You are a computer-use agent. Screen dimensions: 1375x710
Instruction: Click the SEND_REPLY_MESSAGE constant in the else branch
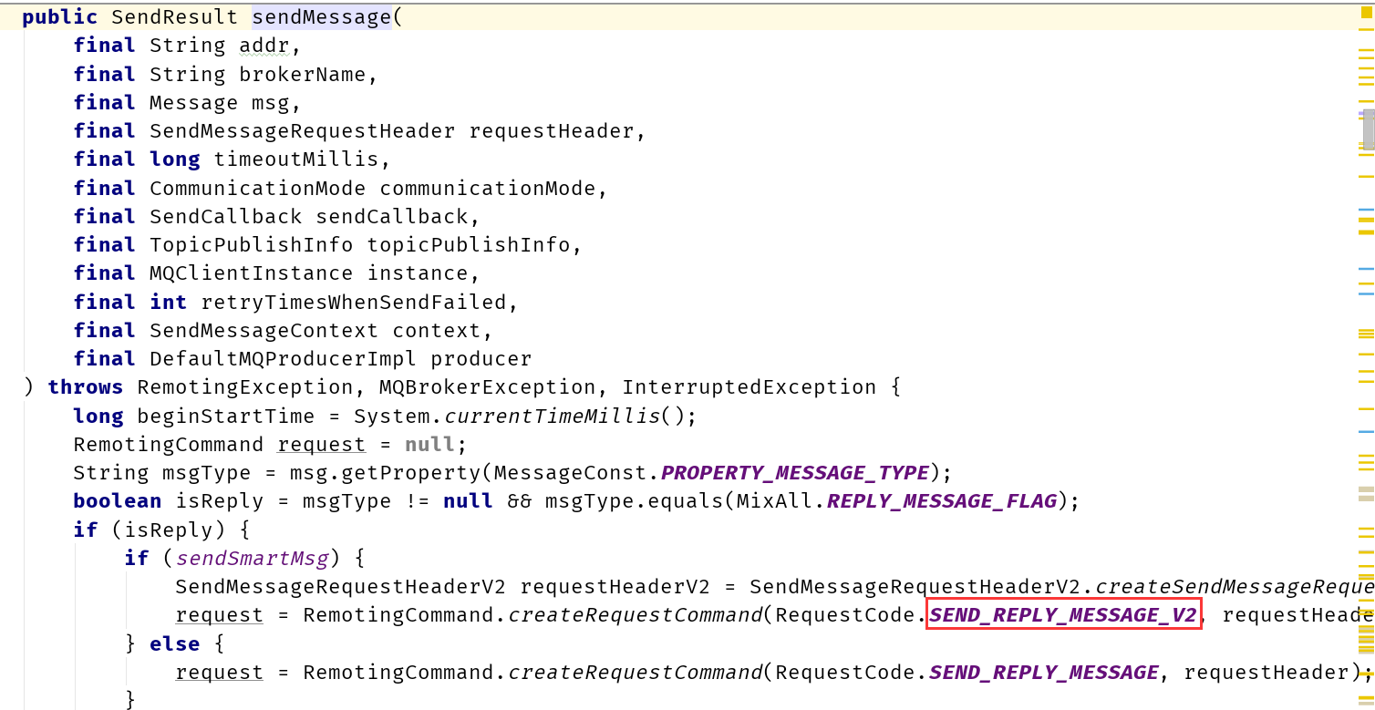tap(1044, 672)
